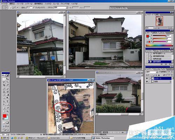Switch to texture-data taskbar window

pyautogui.click(x=58, y=138)
